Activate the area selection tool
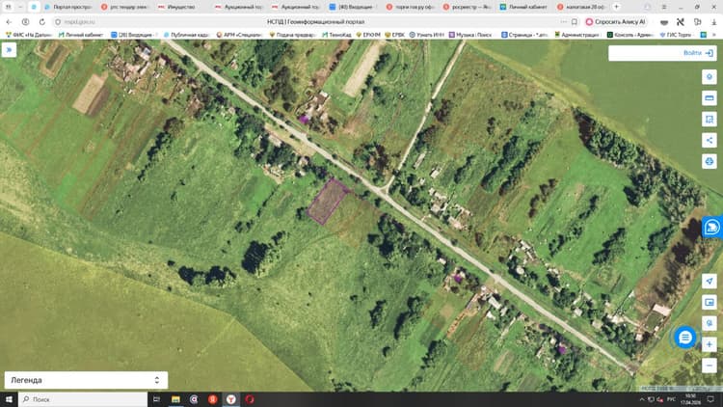This screenshot has height=407, width=723. (710, 119)
